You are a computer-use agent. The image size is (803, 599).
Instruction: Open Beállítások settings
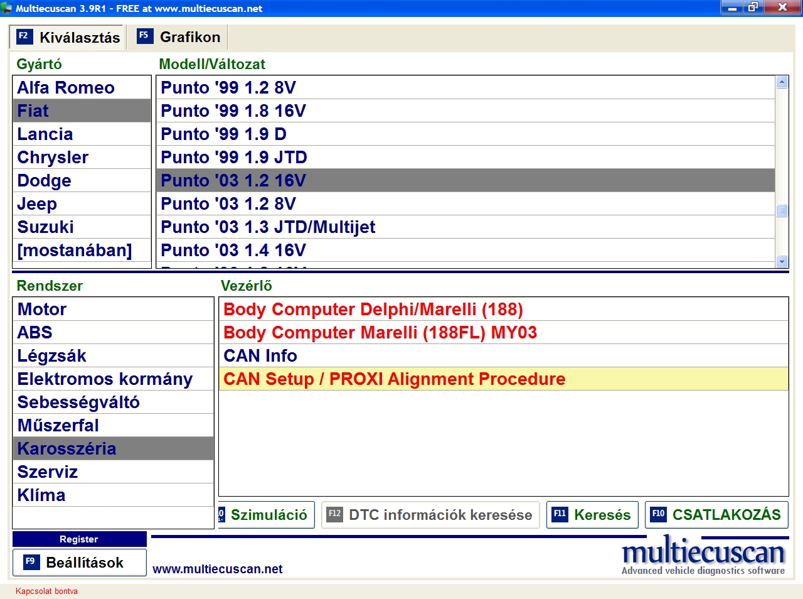point(79,563)
